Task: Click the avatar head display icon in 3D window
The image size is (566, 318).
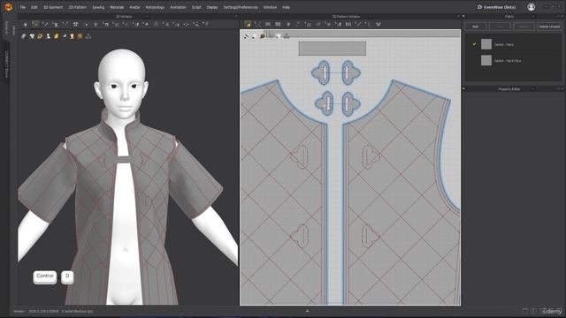Action: [73, 36]
